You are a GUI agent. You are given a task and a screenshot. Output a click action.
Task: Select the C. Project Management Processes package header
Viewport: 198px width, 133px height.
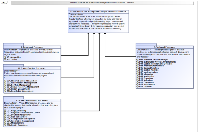(x=32, y=100)
